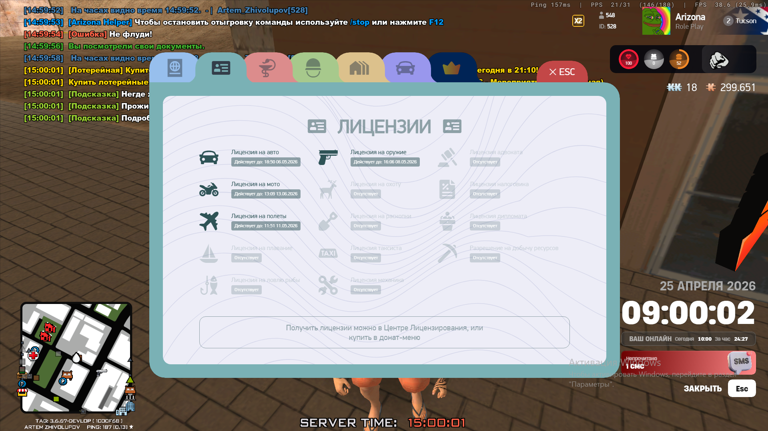The image size is (768, 431).
Task: Switch to the medical card tab
Action: tap(267, 68)
